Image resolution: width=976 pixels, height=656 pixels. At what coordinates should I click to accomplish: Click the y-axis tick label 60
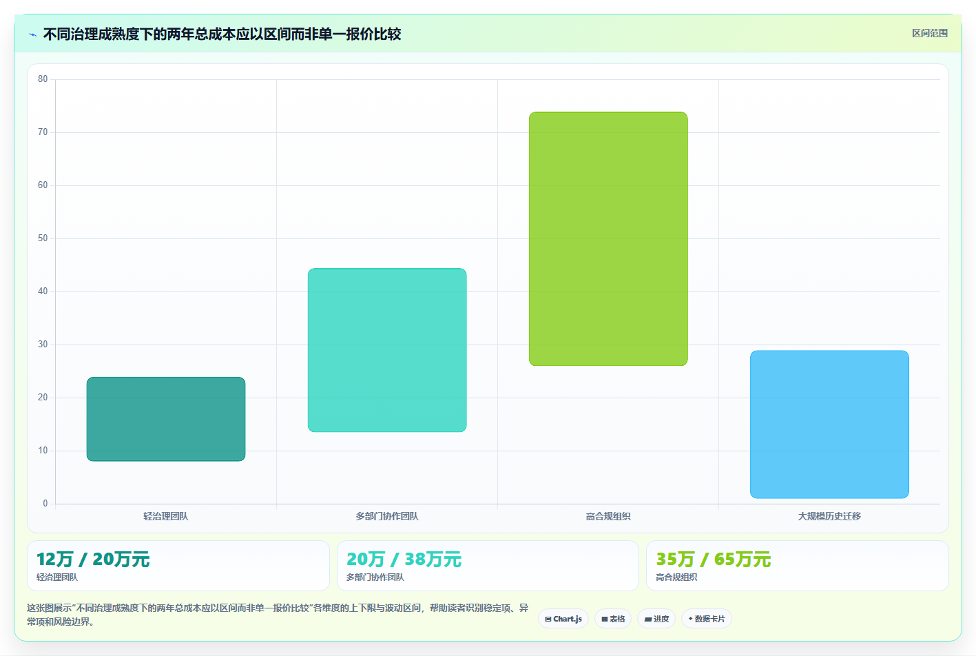point(43,185)
